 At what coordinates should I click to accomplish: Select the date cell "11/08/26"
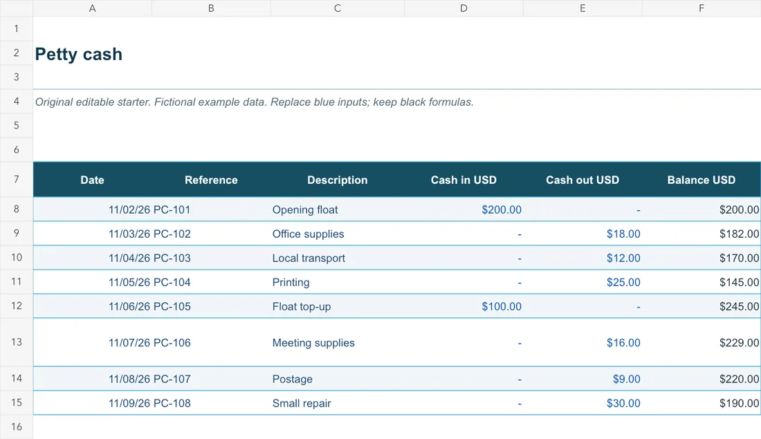tap(92, 379)
